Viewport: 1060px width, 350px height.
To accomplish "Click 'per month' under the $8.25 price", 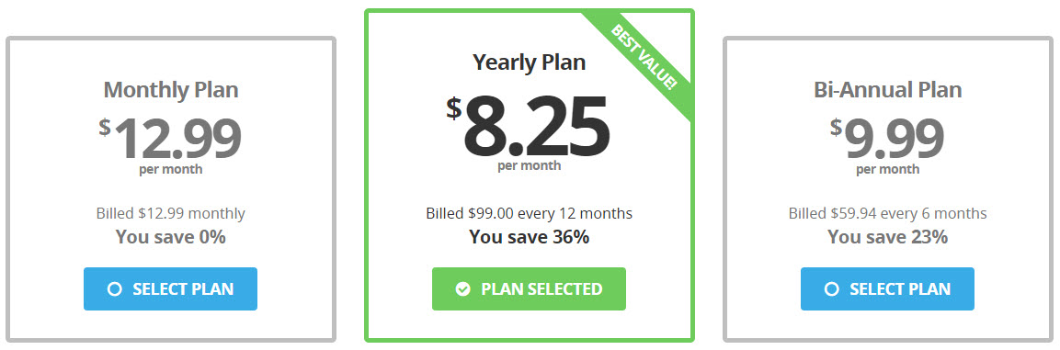I will [x=530, y=165].
